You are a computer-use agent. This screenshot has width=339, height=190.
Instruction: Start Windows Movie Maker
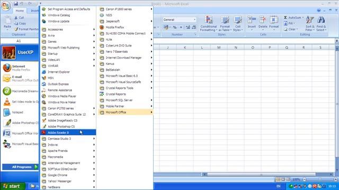click(68, 102)
